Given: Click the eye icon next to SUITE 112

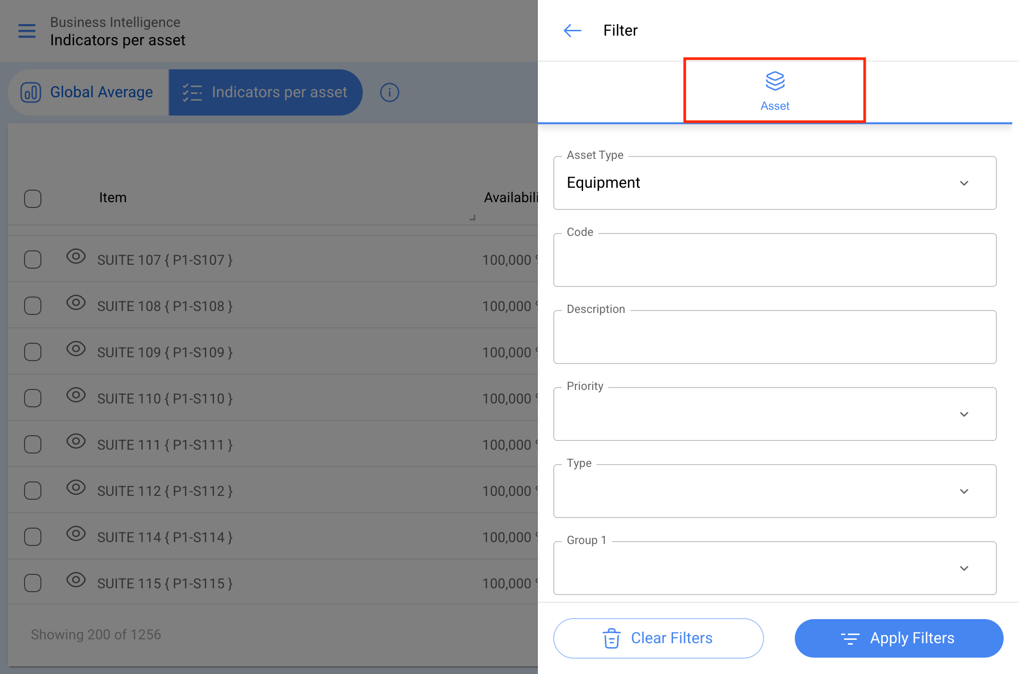Looking at the screenshot, I should 76,488.
